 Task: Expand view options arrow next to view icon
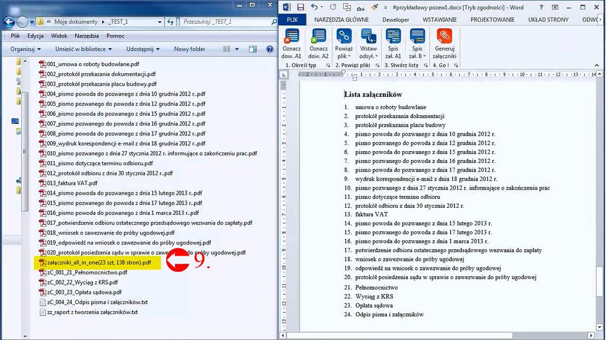(237, 49)
